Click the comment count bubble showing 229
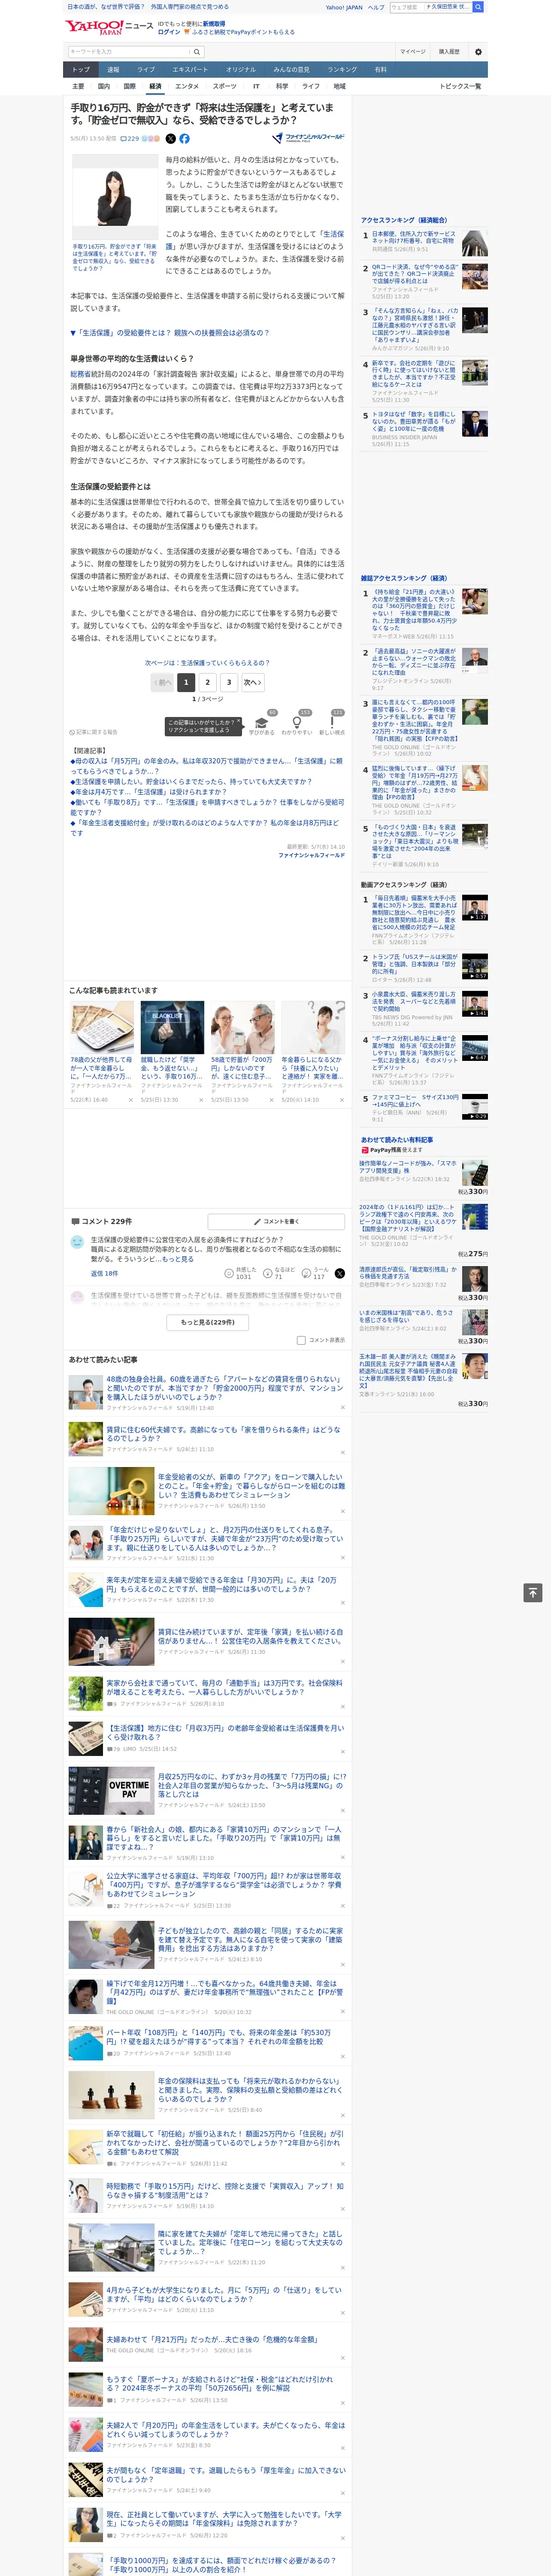Screen dimensions: 551x2576 click(x=130, y=139)
